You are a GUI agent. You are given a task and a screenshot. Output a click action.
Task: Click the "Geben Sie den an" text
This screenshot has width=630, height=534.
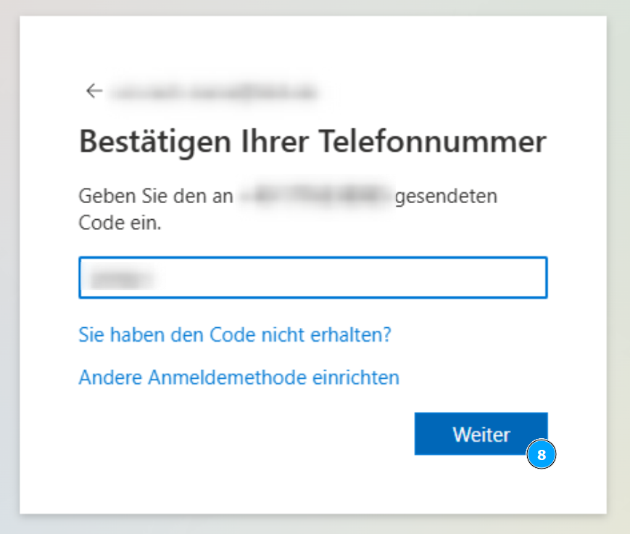coord(155,197)
